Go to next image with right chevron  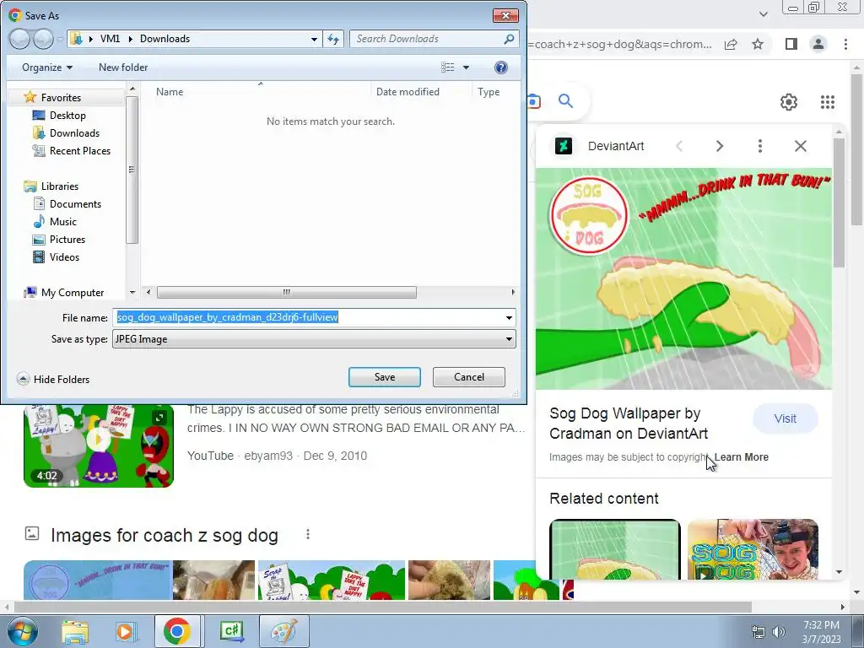pyautogui.click(x=720, y=146)
